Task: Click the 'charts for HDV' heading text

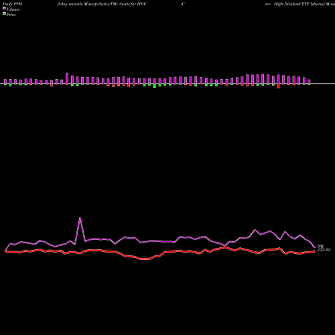Action: click(x=132, y=4)
